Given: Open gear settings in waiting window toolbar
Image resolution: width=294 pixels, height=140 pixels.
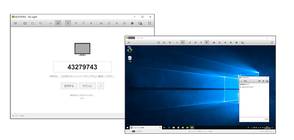Looking at the screenshot, I should tap(132, 23).
